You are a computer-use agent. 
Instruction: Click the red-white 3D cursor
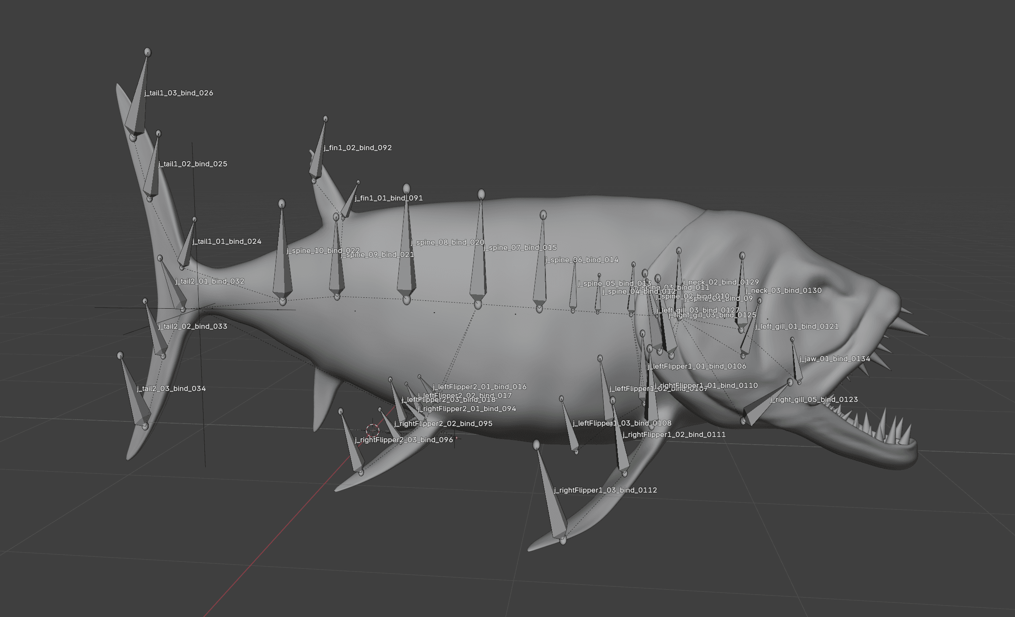(372, 430)
